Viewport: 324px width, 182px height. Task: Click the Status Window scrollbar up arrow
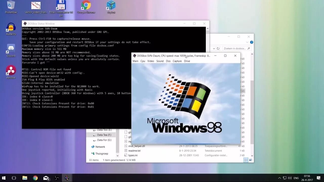click(x=208, y=28)
